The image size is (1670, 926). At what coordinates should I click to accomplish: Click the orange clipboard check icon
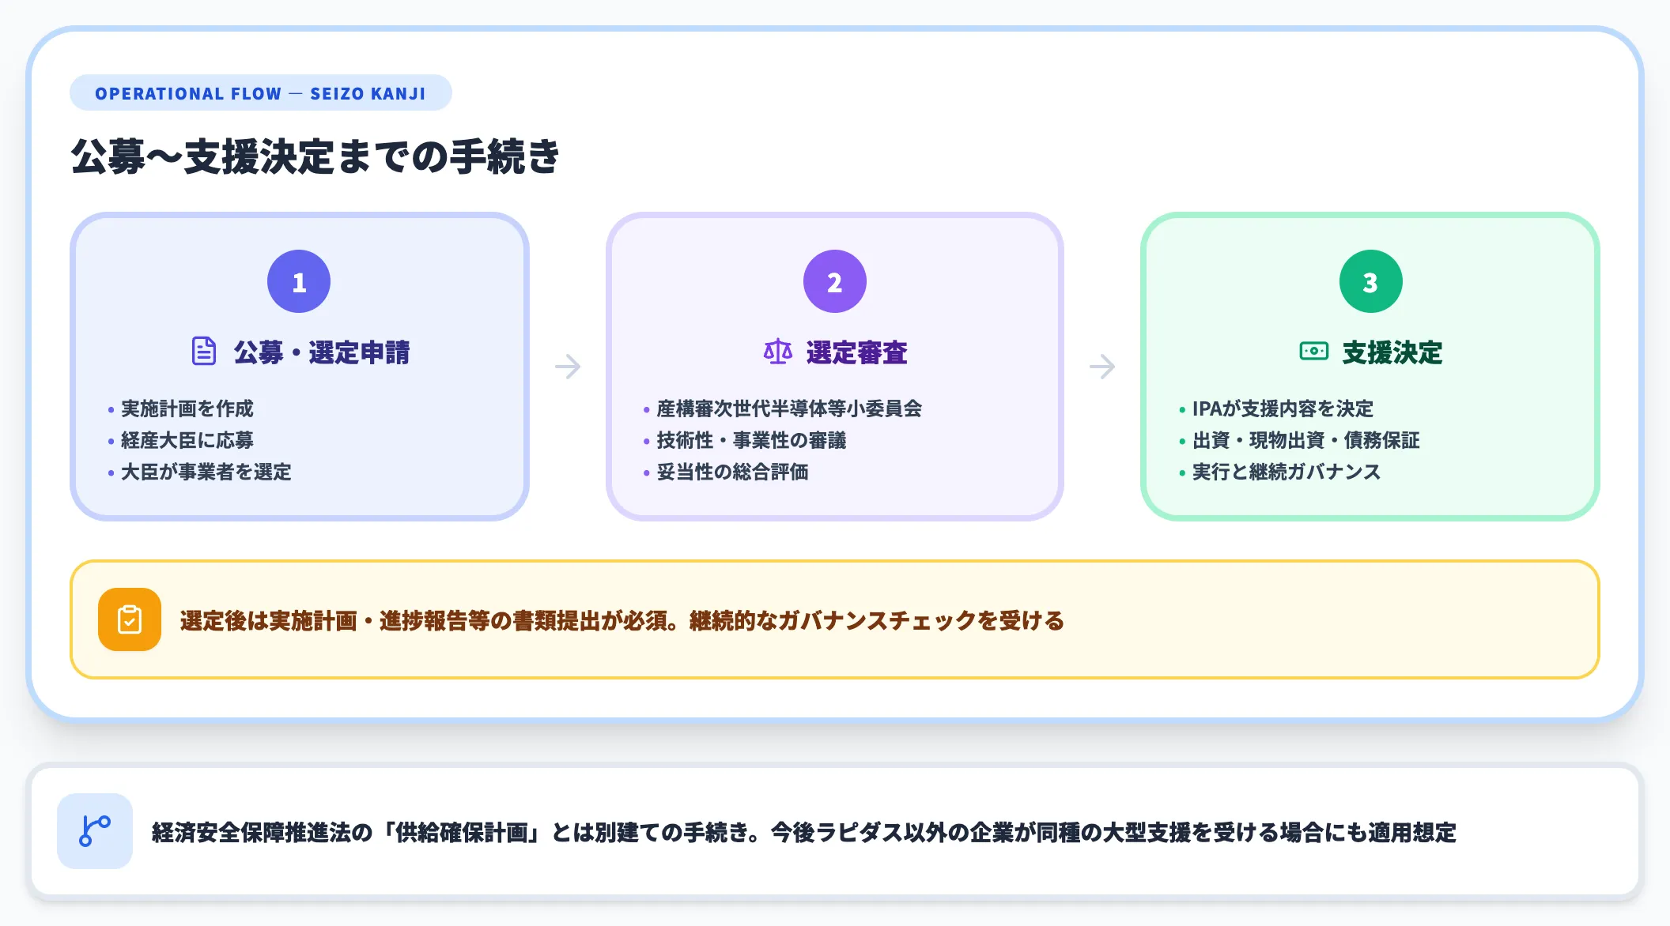point(130,619)
